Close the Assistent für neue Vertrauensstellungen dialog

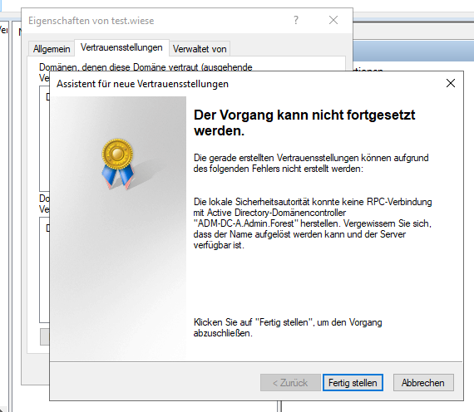pos(451,83)
